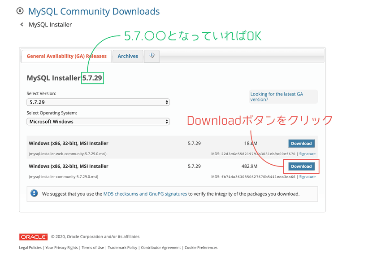Image resolution: width=390 pixels, height=267 pixels.
Task: Click the download circle icon beside page title
Action: [20, 11]
